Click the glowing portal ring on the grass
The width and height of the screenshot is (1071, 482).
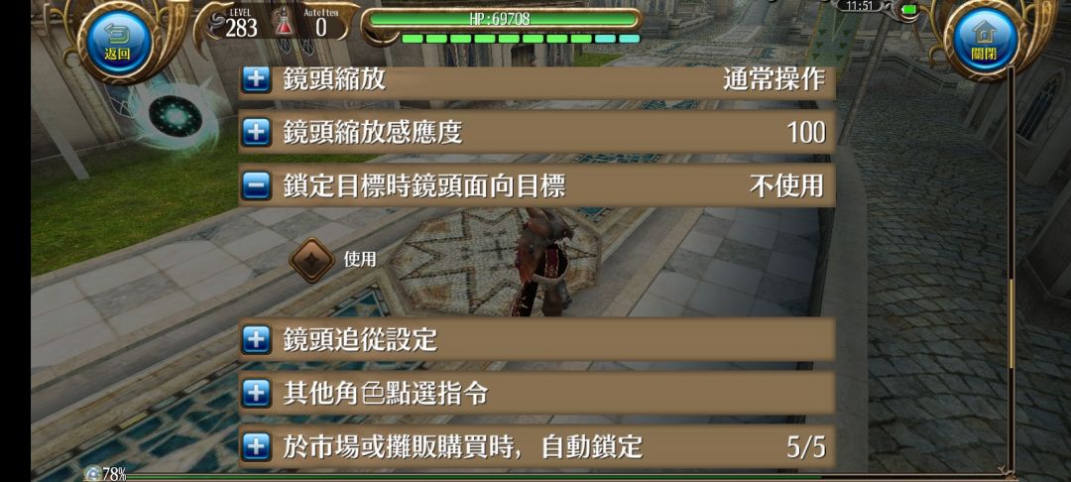175,117
